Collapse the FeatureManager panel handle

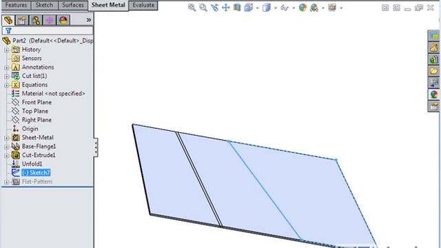click(x=96, y=147)
